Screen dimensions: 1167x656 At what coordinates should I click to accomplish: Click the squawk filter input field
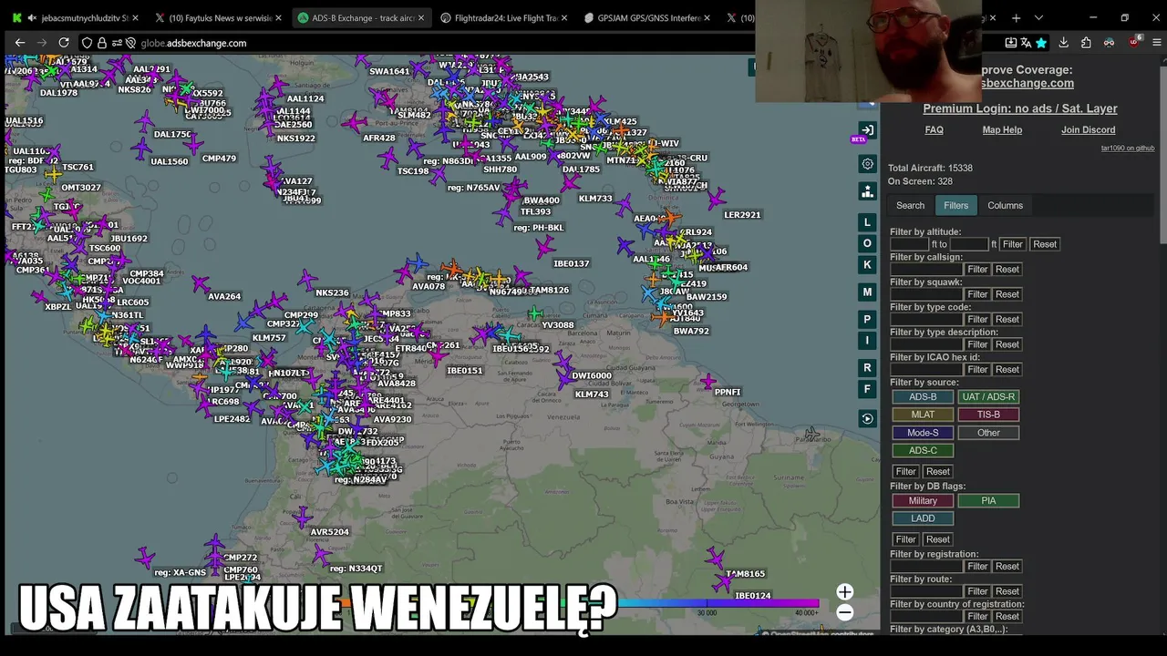926,294
